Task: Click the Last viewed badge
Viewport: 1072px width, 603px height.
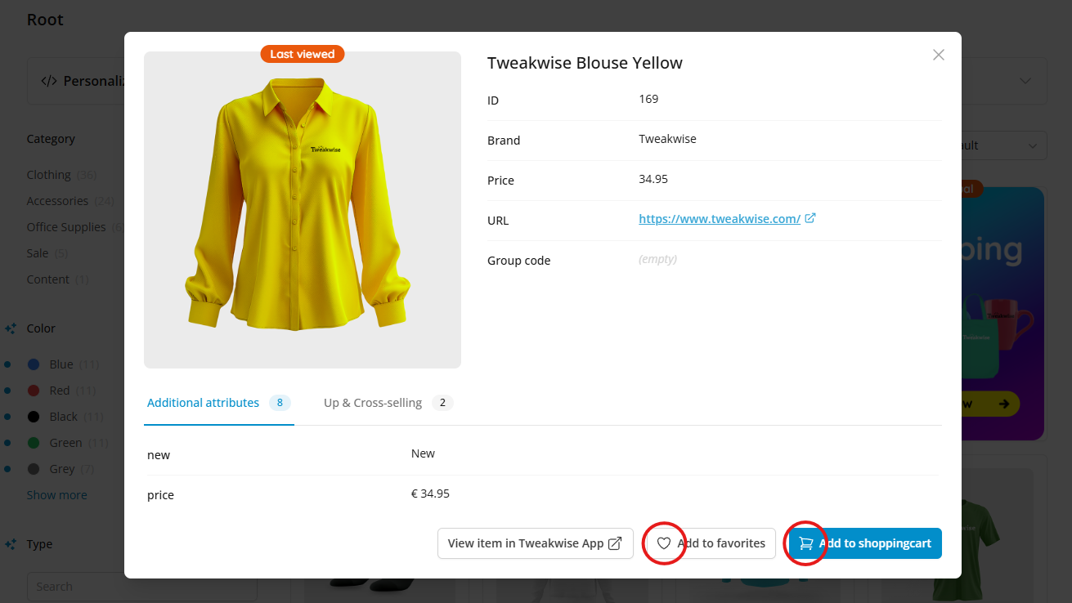Action: coord(303,54)
